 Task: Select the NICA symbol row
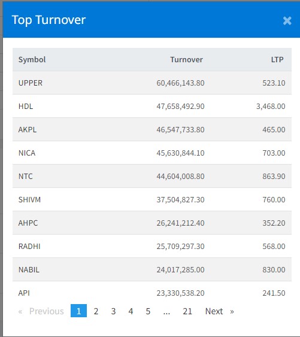click(152, 153)
